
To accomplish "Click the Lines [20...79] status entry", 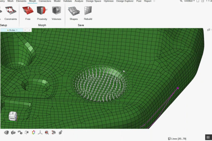I will pyautogui.click(x=177, y=139).
